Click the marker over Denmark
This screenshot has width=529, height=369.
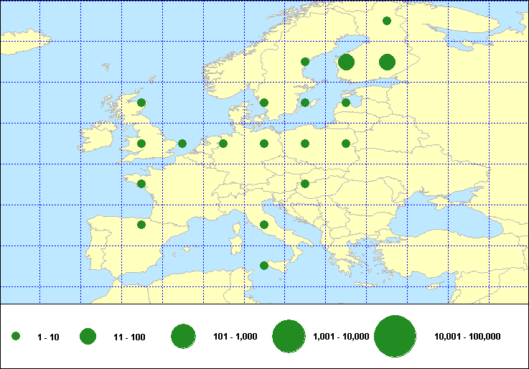pyautogui.click(x=264, y=103)
